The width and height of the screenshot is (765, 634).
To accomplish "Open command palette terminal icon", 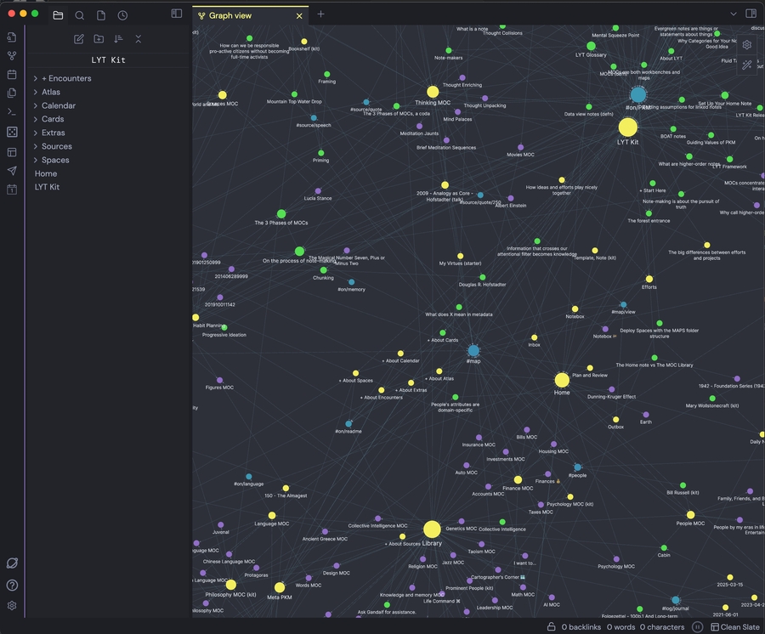I will point(12,111).
